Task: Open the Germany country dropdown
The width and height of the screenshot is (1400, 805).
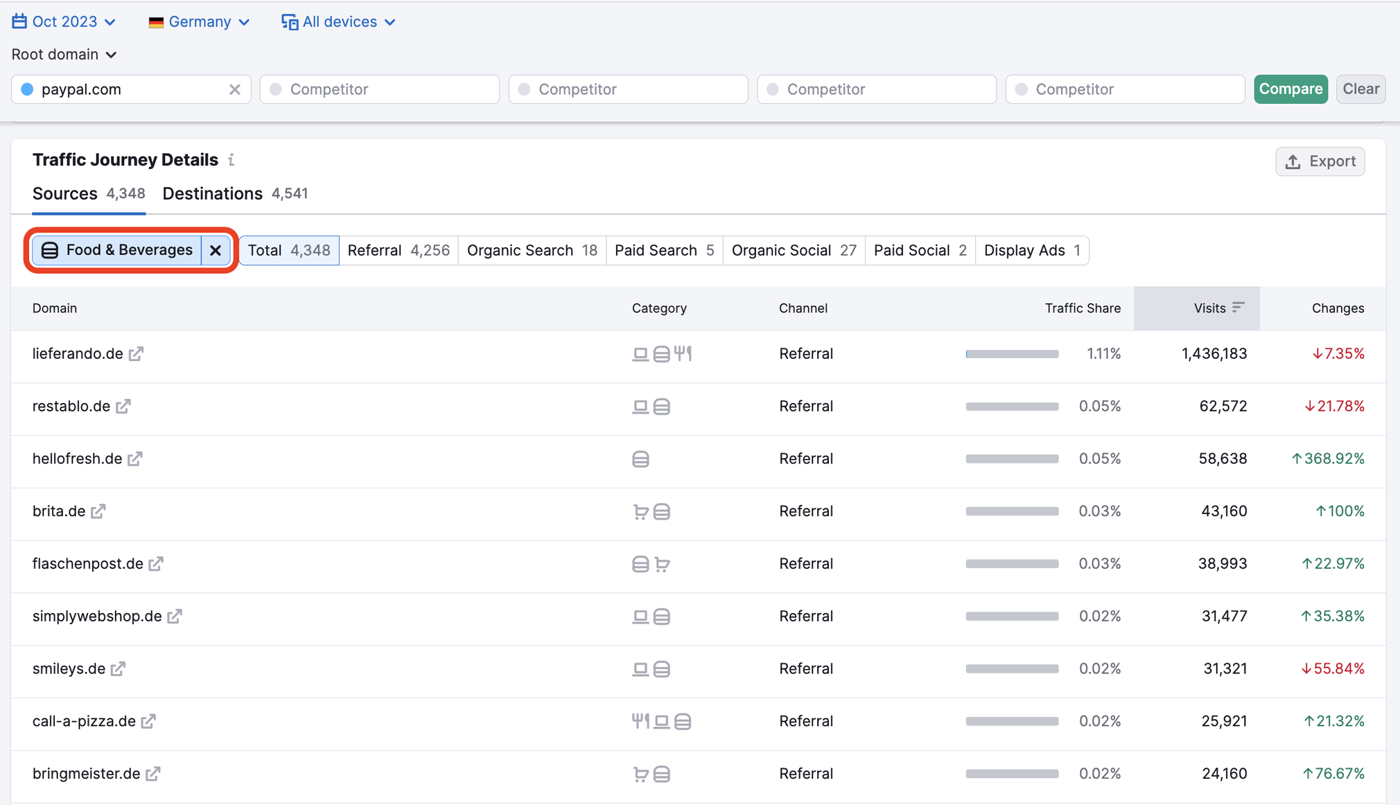Action: point(199,21)
